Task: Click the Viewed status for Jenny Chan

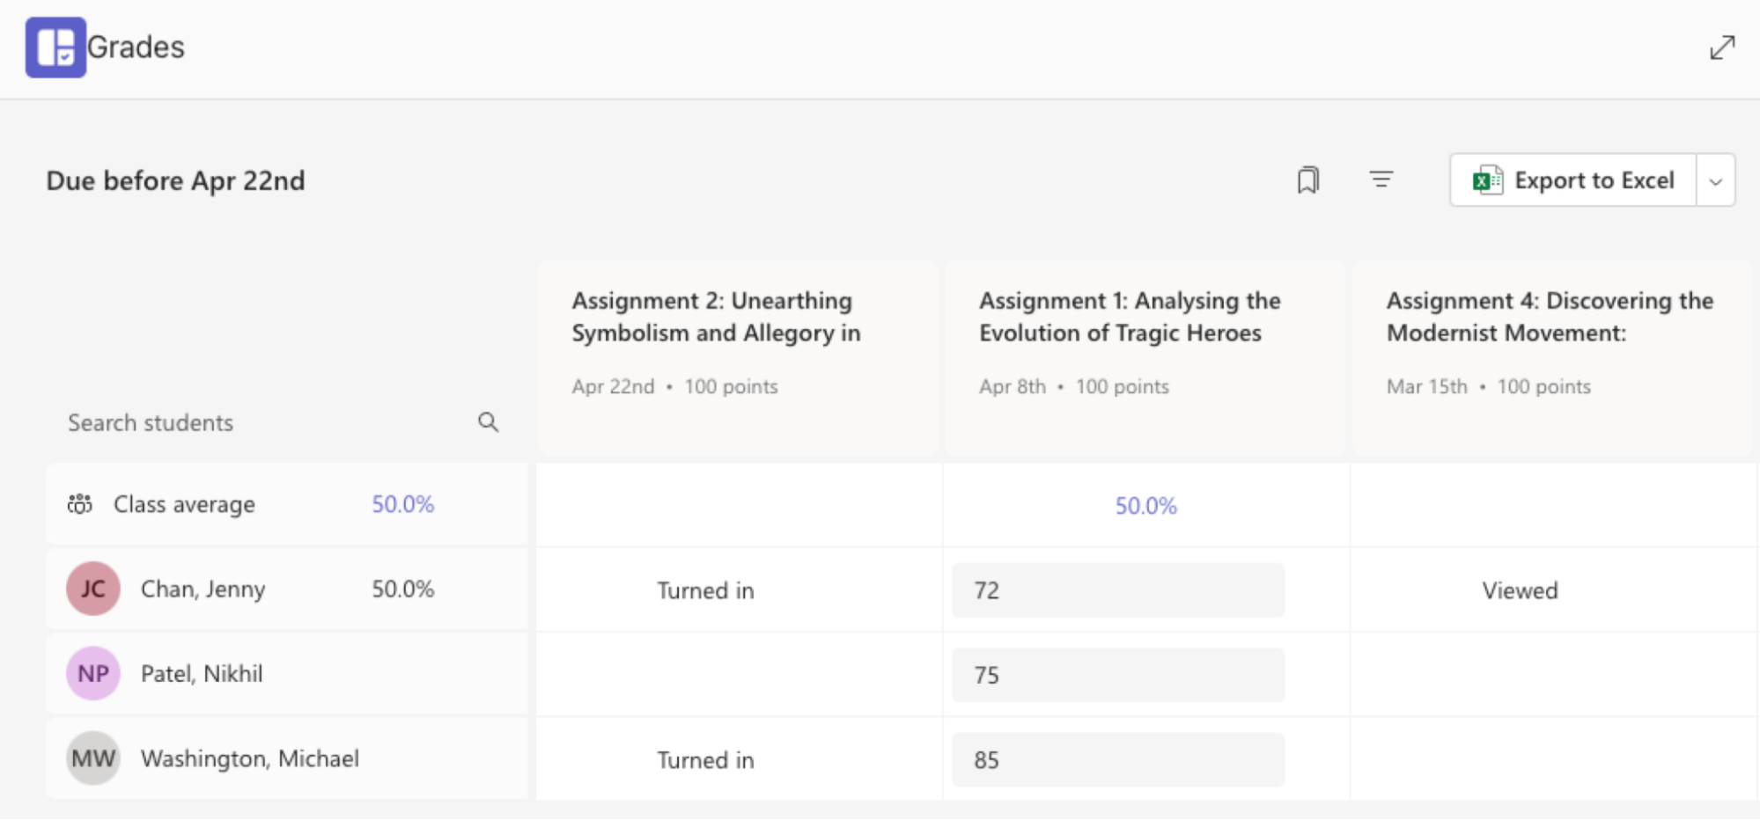Action: 1520,590
